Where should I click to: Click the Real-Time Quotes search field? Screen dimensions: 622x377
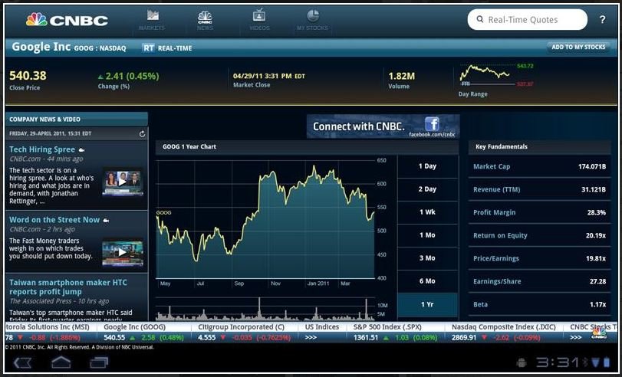pyautogui.click(x=527, y=19)
